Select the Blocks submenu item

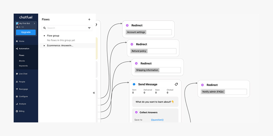click(22, 61)
